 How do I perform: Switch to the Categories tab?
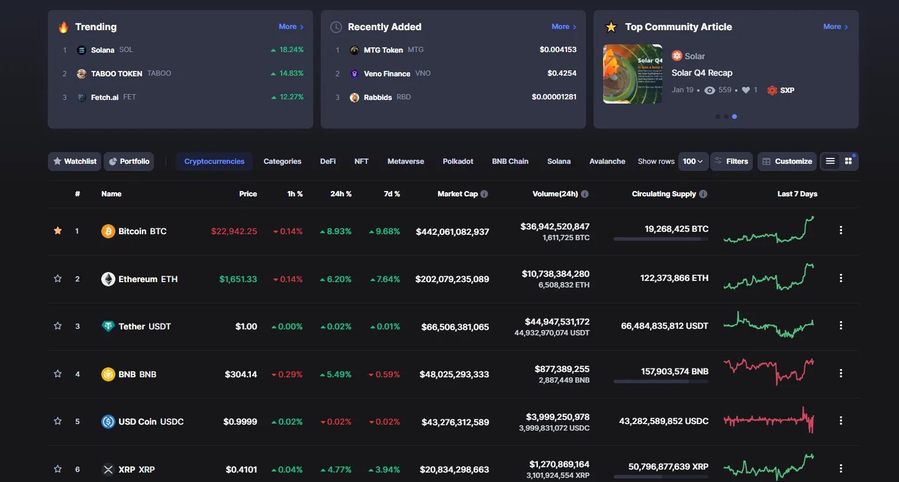point(282,161)
